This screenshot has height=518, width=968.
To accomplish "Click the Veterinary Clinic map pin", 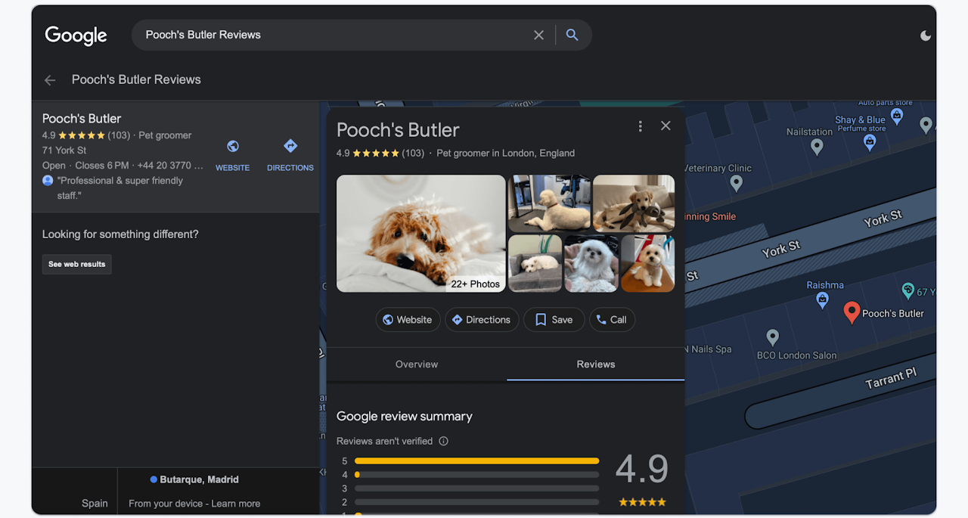I will click(x=737, y=183).
